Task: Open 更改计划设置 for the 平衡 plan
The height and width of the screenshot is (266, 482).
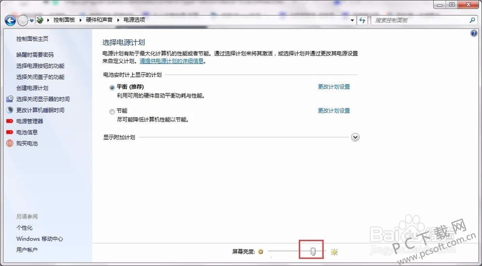Action: click(x=334, y=87)
